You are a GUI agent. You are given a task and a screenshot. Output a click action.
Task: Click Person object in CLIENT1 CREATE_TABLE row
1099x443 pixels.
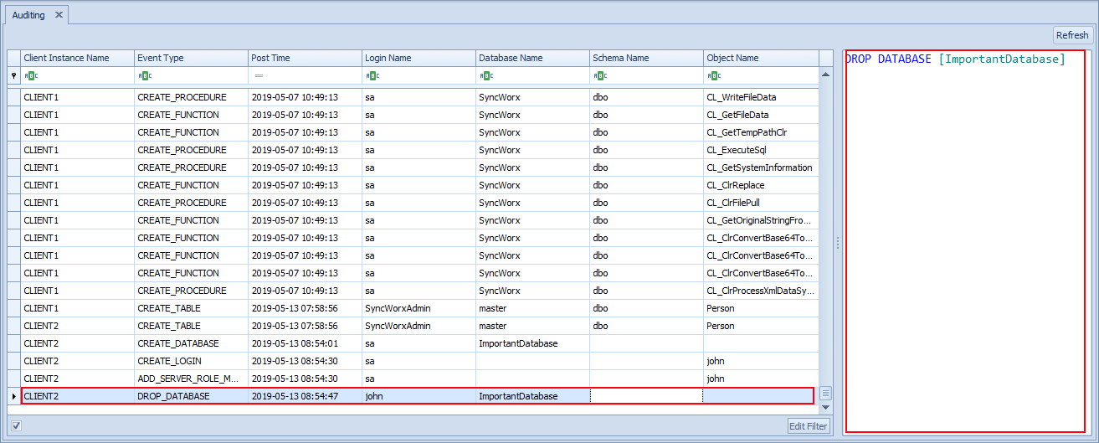721,308
